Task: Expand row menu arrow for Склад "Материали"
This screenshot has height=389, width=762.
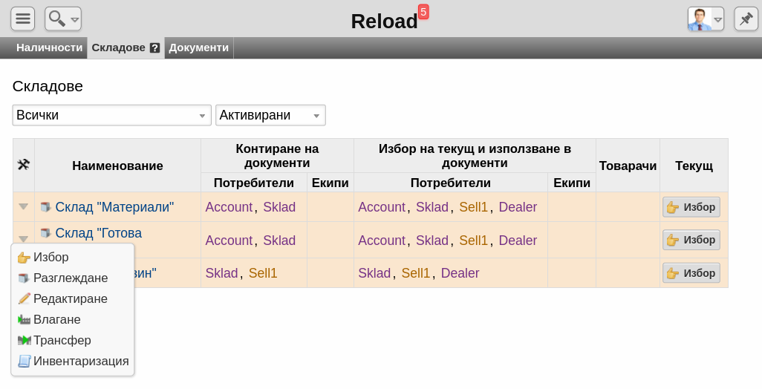Action: pos(23,207)
